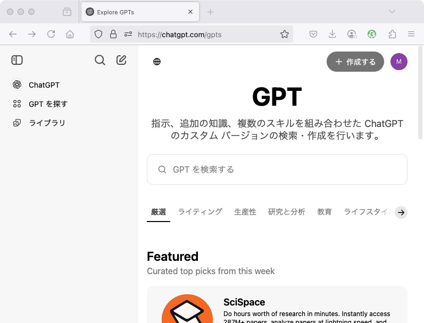
Task: Bookmark this page with the star icon
Action: click(285, 34)
